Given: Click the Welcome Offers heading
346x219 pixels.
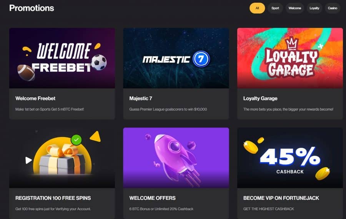Looking at the screenshot, I should click(x=152, y=198).
